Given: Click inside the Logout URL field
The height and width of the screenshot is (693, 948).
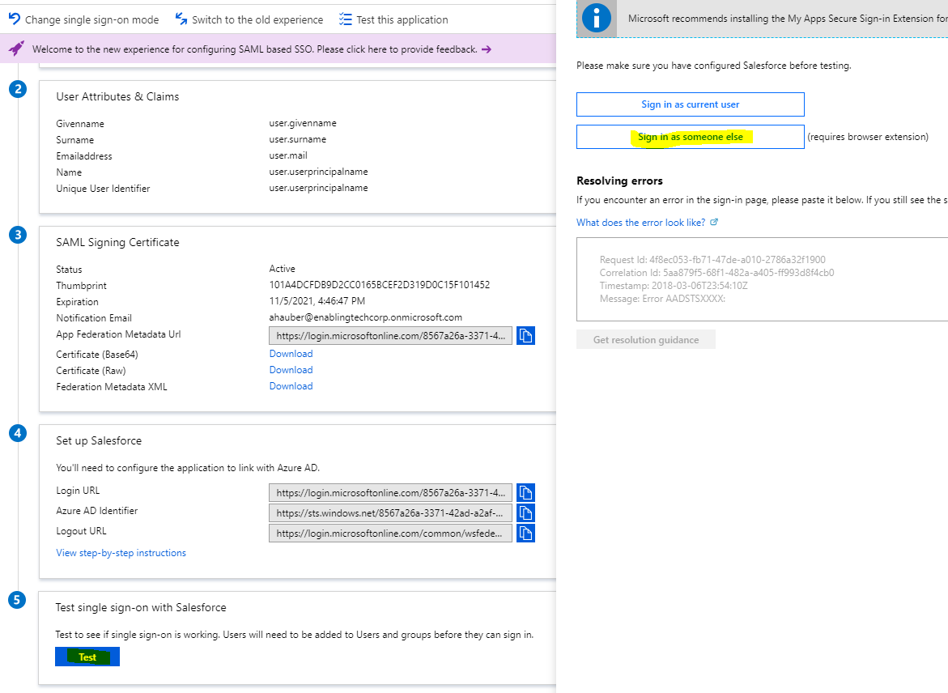Looking at the screenshot, I should click(390, 534).
